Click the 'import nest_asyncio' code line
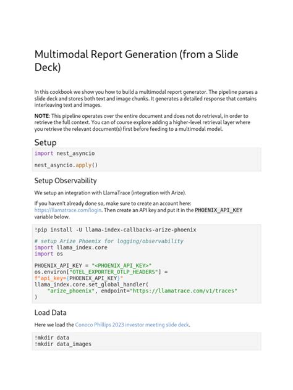Viewport: 293px width, 390px height. click(64, 154)
